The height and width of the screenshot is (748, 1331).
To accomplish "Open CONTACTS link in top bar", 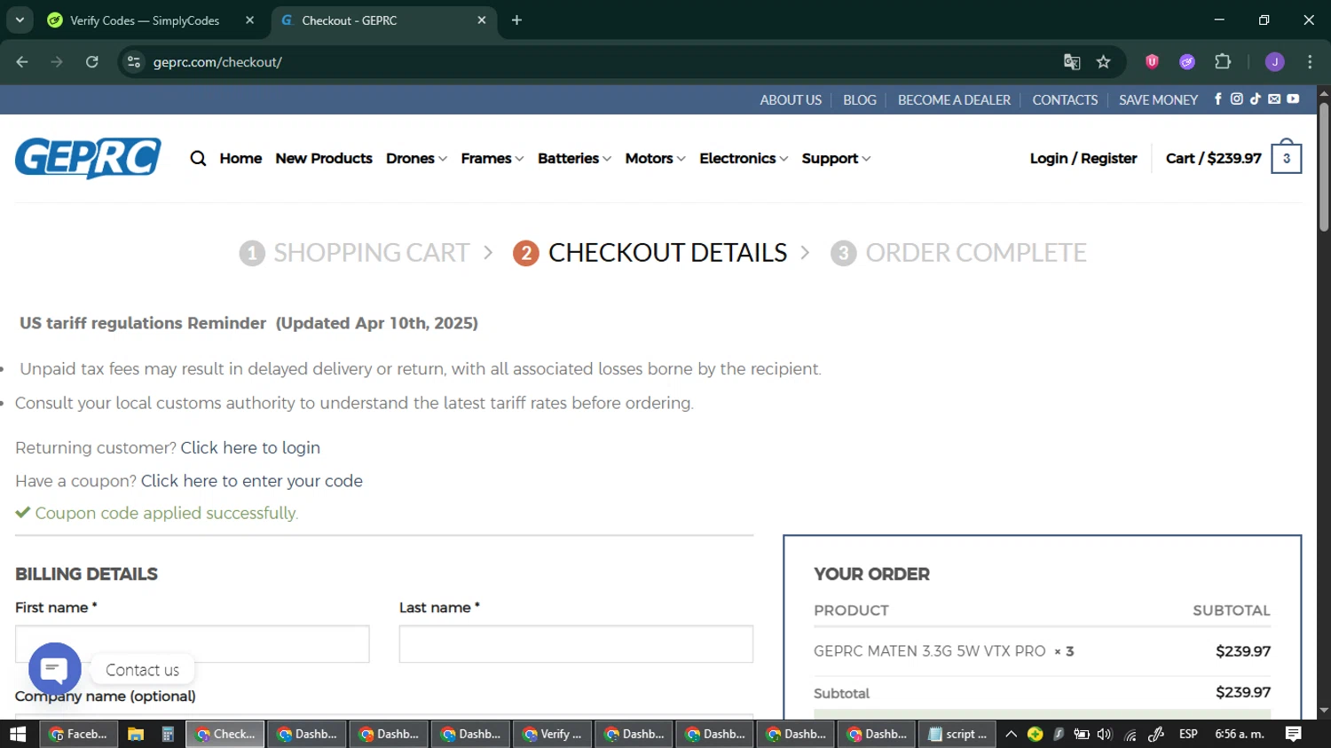I will pyautogui.click(x=1065, y=99).
